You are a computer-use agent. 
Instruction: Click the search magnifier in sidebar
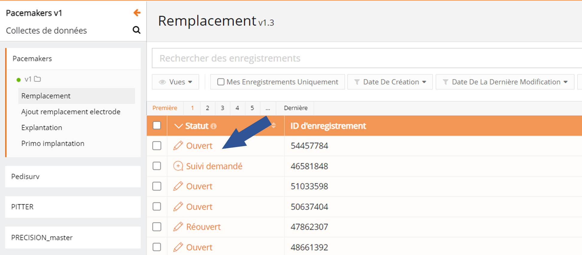(x=136, y=30)
